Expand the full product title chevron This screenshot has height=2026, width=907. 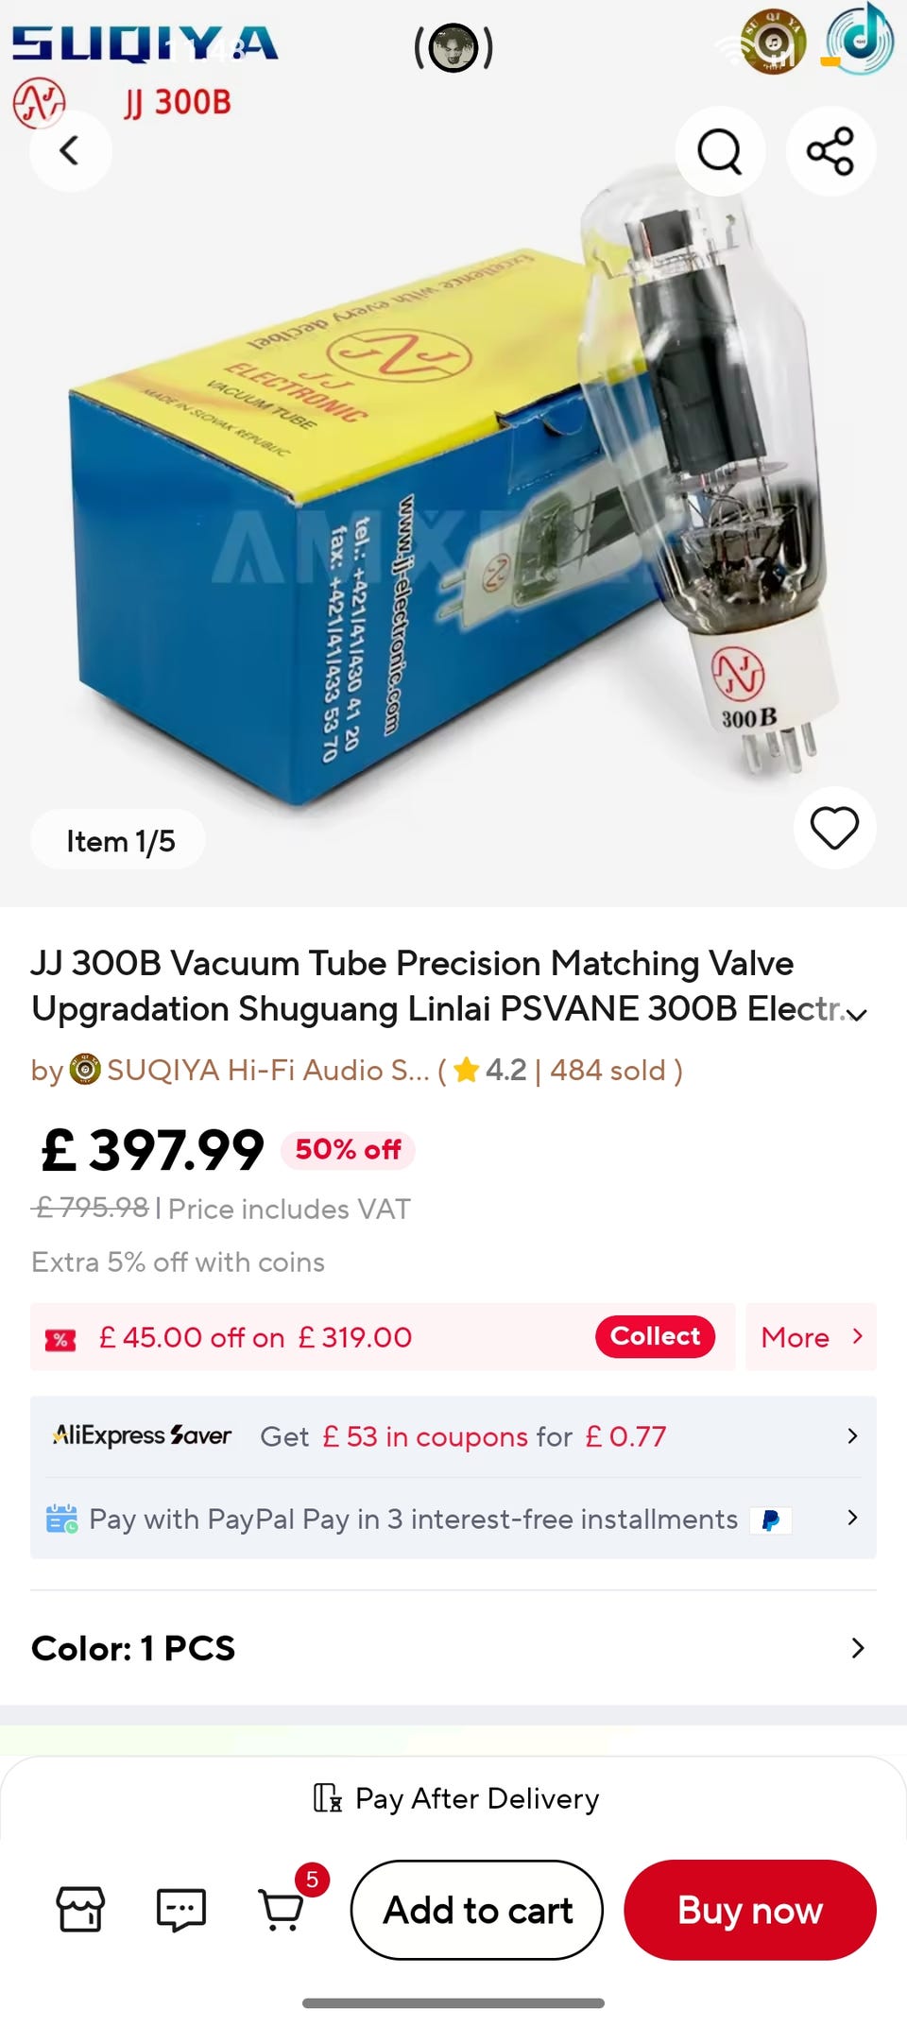tap(856, 1015)
